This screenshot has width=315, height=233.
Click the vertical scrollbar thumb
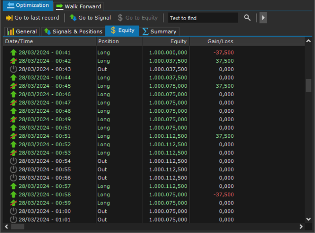point(309,85)
